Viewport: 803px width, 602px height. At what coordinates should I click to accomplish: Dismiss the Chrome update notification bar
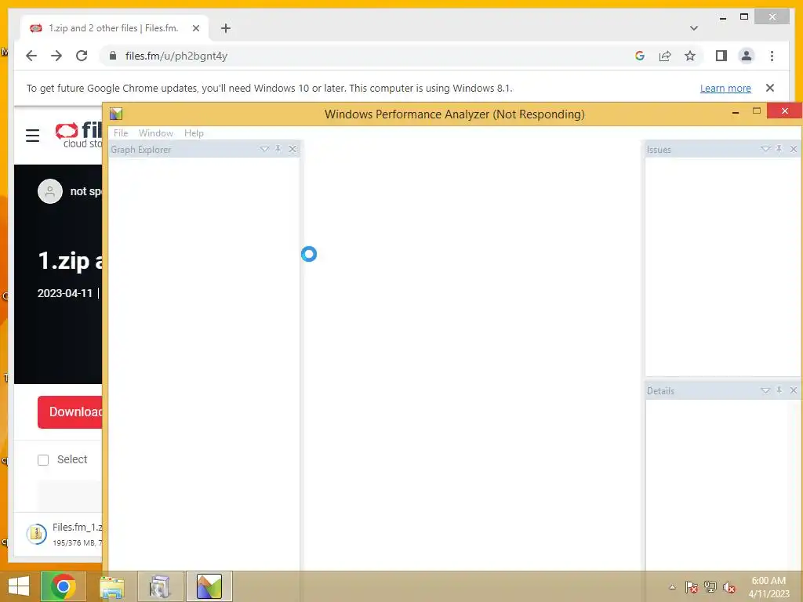[770, 88]
